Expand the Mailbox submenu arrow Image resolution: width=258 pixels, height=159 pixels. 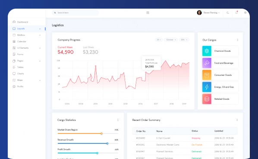(40, 35)
